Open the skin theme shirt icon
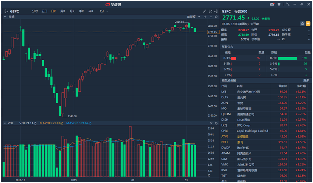 (279, 4)
